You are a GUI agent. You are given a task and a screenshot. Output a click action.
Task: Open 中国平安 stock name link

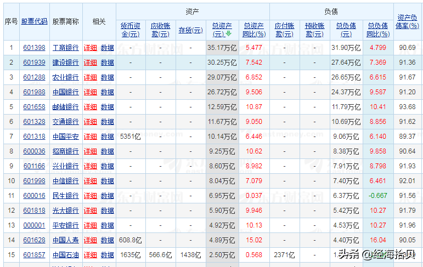pyautogui.click(x=65, y=137)
